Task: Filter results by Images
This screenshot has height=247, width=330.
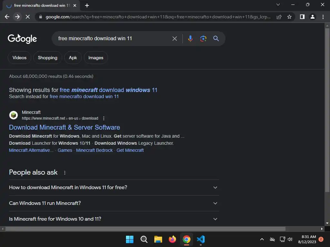Action: click(96, 58)
